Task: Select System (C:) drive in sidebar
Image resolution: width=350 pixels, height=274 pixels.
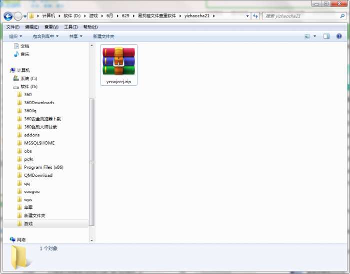Action: coord(28,79)
